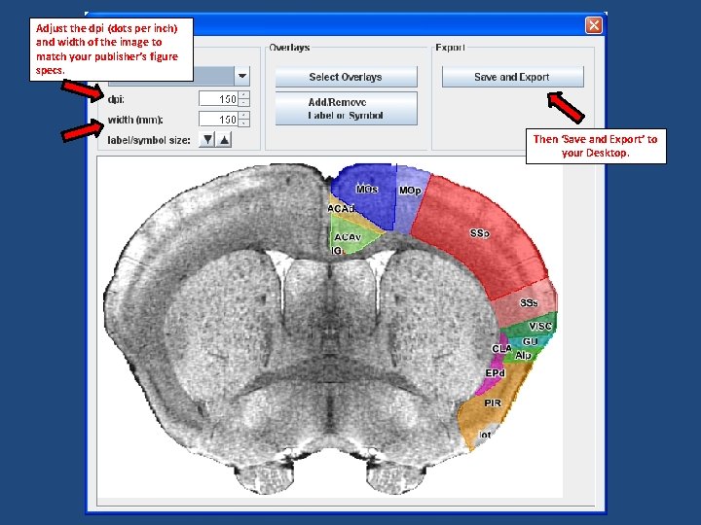The height and width of the screenshot is (525, 701).
Task: Click the PIR label in orange region
Action: pyautogui.click(x=493, y=403)
